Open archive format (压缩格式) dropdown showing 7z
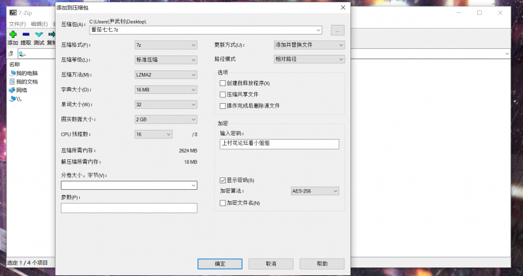 pyautogui.click(x=165, y=45)
